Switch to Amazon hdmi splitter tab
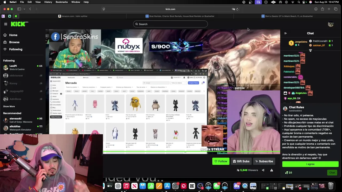Image resolution: width=342 pixels, height=192 pixels. (x=73, y=16)
